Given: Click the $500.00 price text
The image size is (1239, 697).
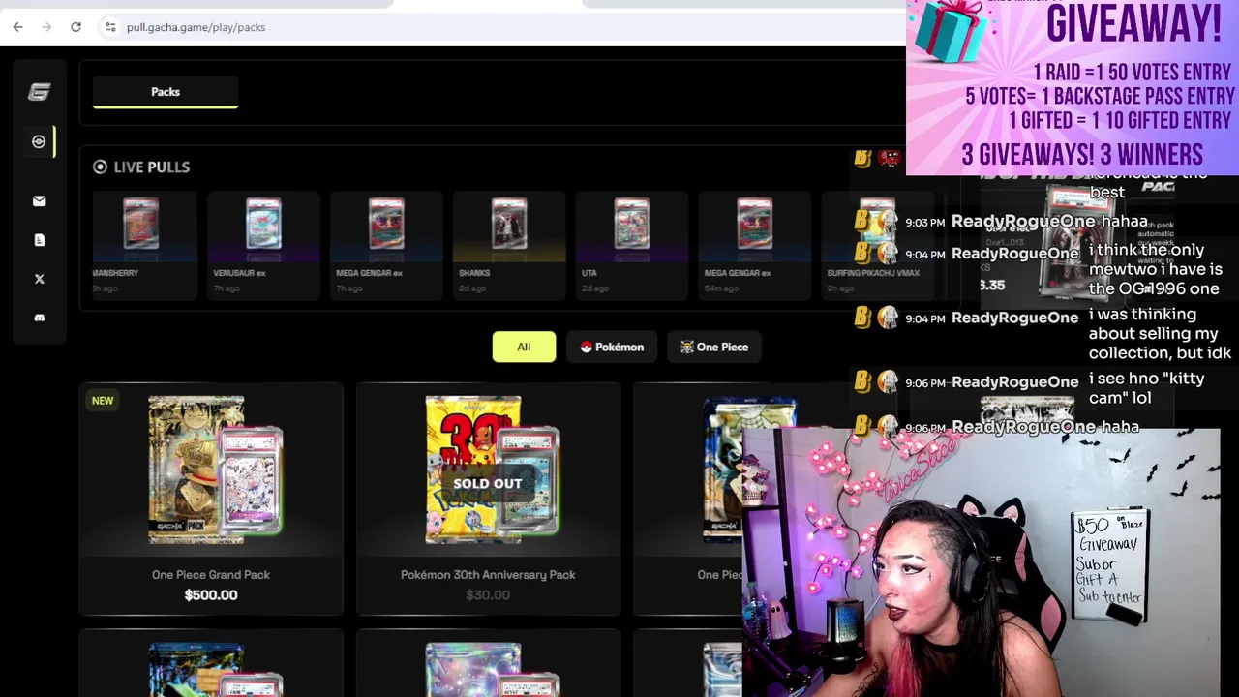Looking at the screenshot, I should tap(211, 594).
